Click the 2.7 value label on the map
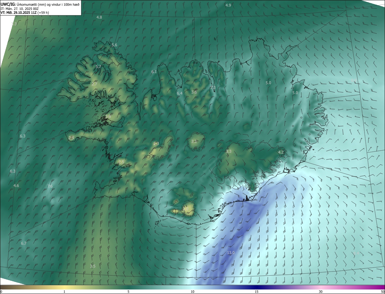 94,84
